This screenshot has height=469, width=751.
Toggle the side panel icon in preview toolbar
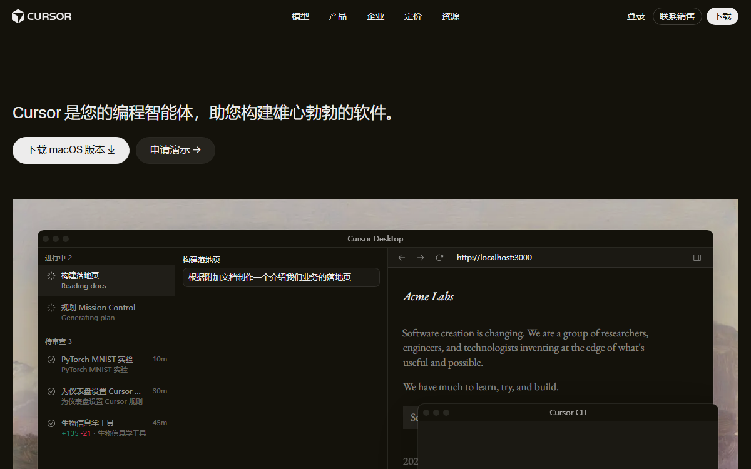(x=697, y=258)
